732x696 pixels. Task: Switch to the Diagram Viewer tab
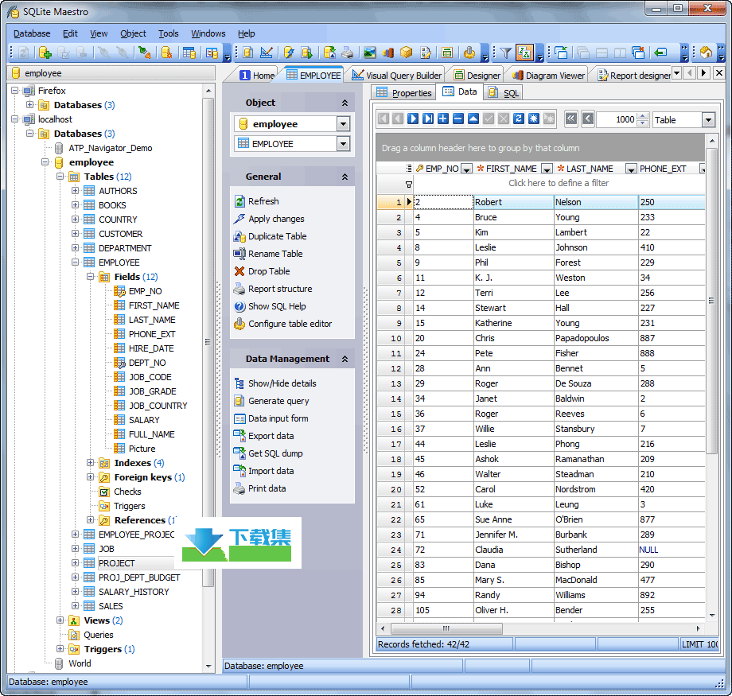click(548, 75)
